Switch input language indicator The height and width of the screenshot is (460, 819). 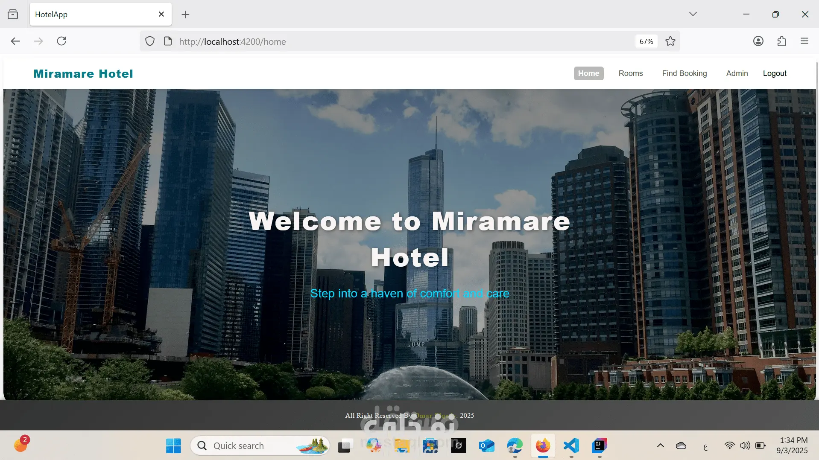tap(705, 447)
